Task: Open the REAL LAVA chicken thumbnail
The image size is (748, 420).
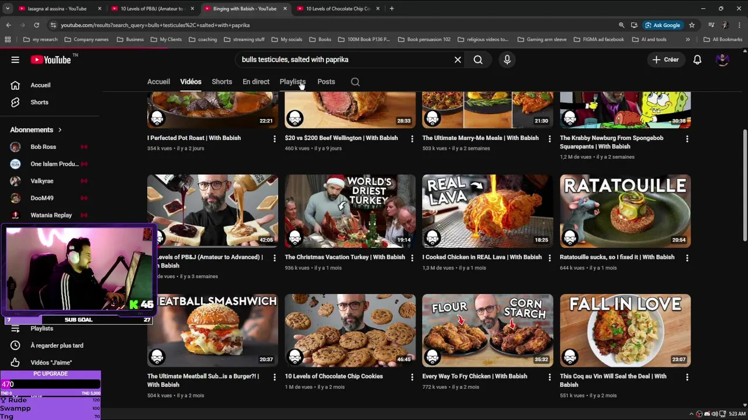Action: (x=488, y=211)
